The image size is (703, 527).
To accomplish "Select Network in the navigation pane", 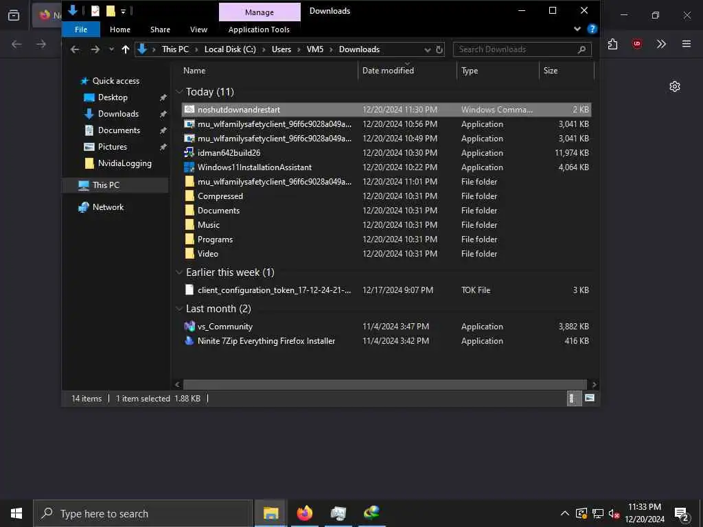I will [x=108, y=207].
